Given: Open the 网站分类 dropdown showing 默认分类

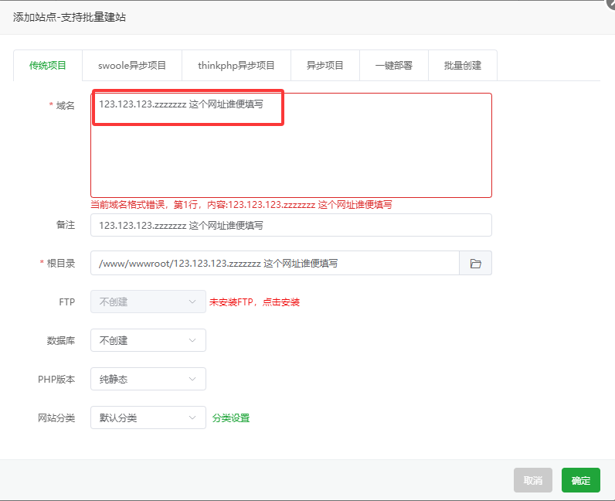Looking at the screenshot, I should coord(148,417).
